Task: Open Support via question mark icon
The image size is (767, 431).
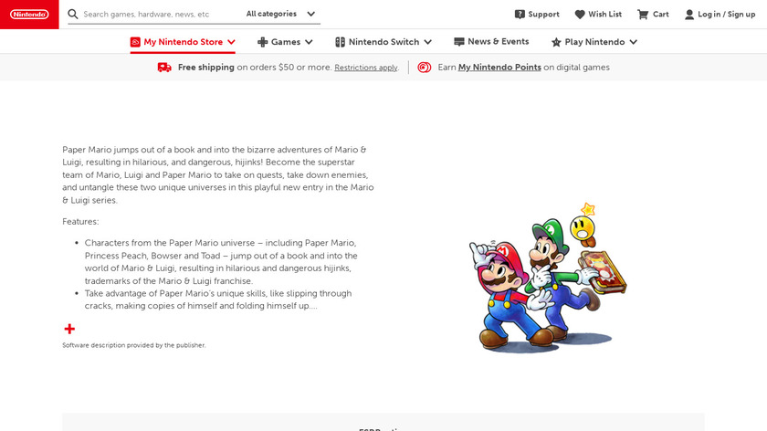Action: [x=520, y=15]
